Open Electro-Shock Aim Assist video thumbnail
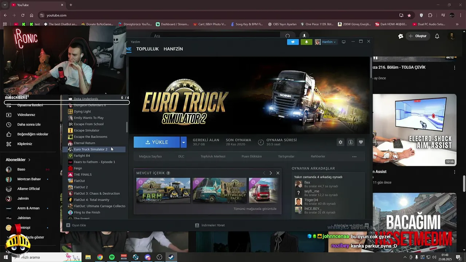 tap(414, 130)
